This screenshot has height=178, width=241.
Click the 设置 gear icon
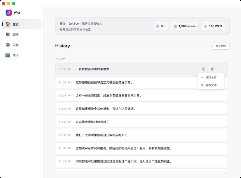click(x=8, y=45)
